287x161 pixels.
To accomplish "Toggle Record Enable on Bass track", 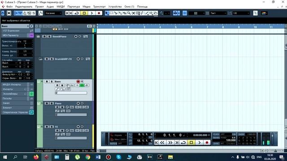I will coord(78,81).
